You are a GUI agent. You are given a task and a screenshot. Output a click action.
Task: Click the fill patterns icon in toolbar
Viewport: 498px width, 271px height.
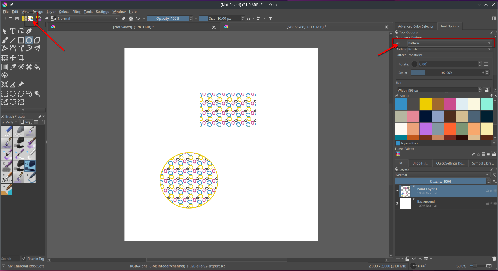[30, 19]
